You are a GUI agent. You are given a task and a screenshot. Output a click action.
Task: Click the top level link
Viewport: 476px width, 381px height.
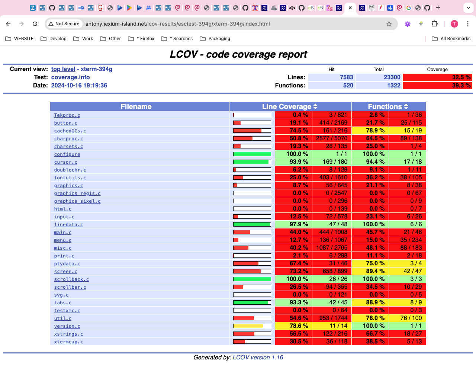click(x=63, y=69)
